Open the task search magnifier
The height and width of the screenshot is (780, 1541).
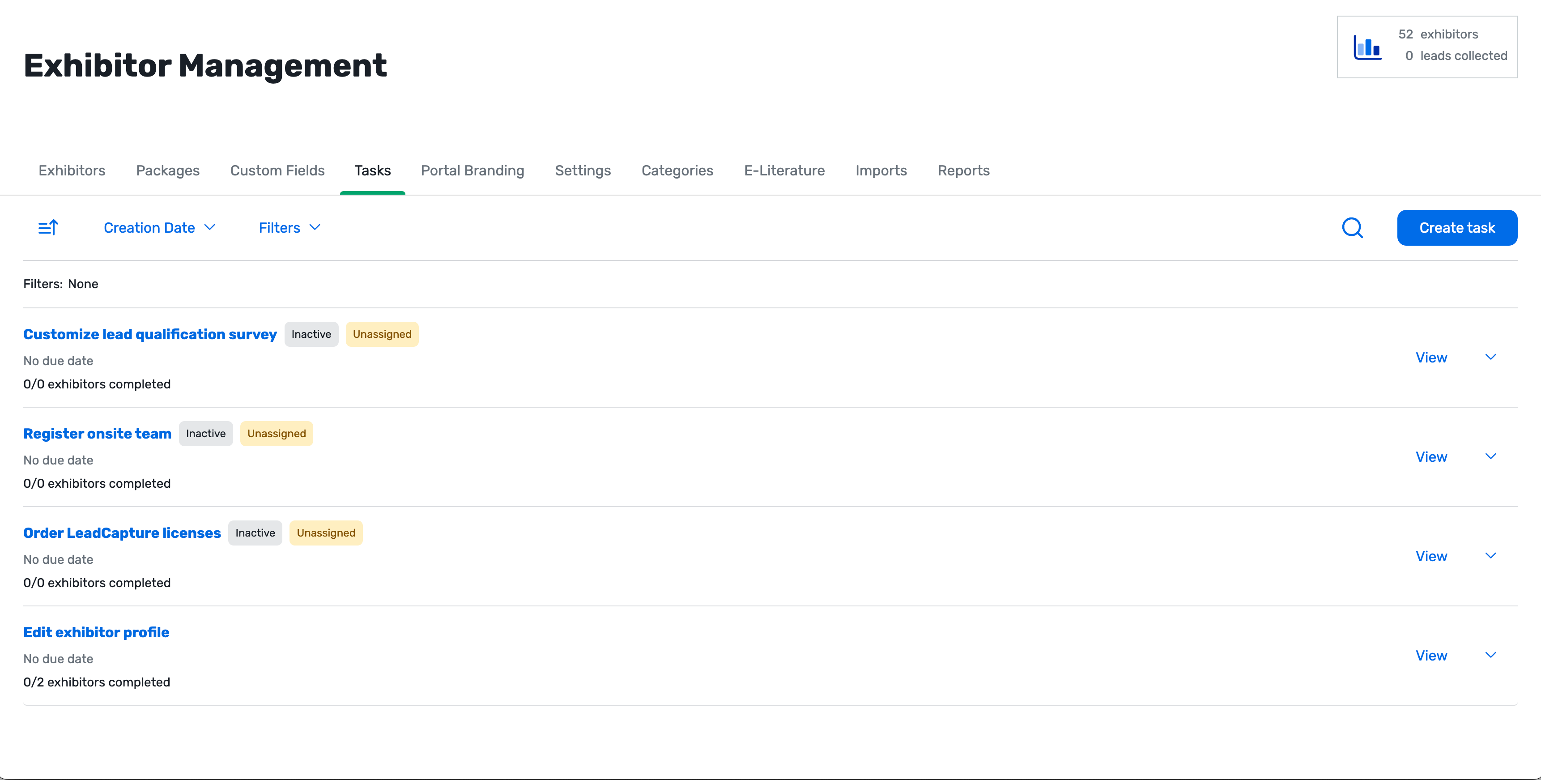1352,228
